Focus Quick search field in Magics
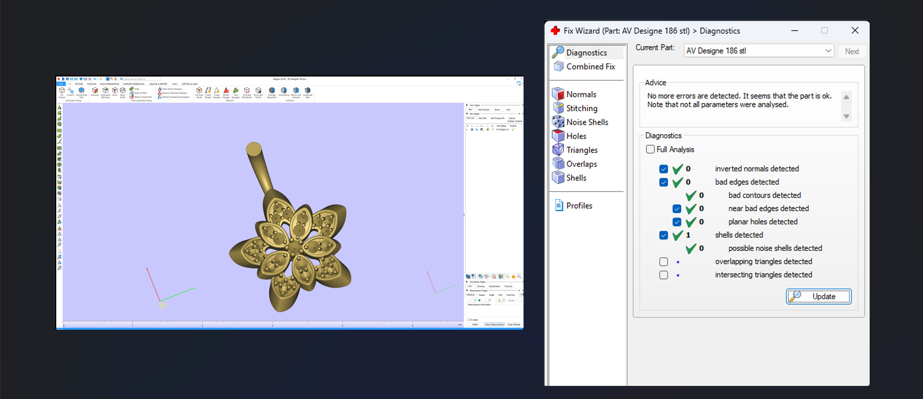The height and width of the screenshot is (399, 923). point(142,79)
